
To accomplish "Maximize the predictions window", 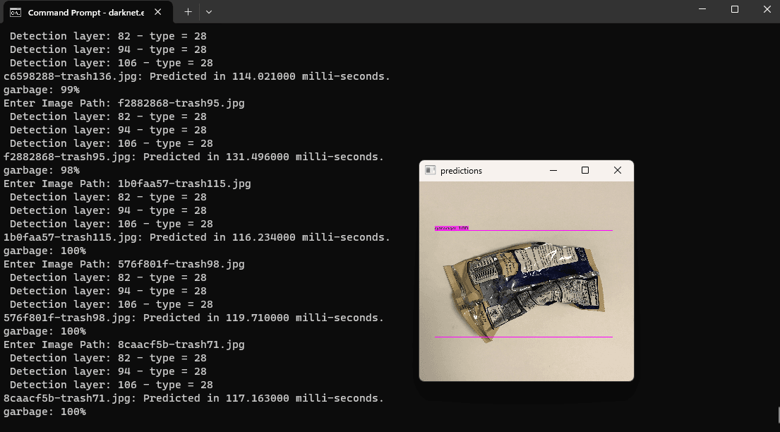I will pyautogui.click(x=585, y=170).
